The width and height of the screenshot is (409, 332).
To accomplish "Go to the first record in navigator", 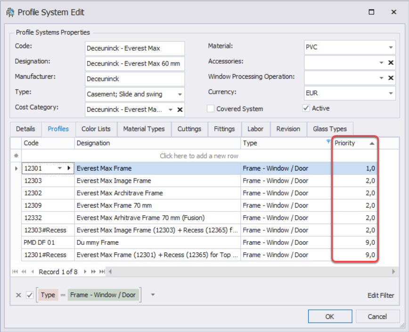I will click(16, 272).
